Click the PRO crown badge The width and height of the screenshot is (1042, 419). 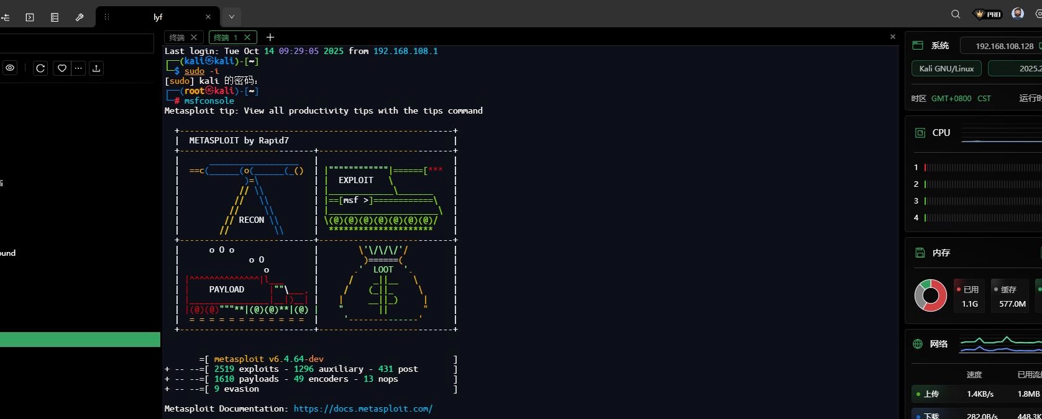pos(989,14)
